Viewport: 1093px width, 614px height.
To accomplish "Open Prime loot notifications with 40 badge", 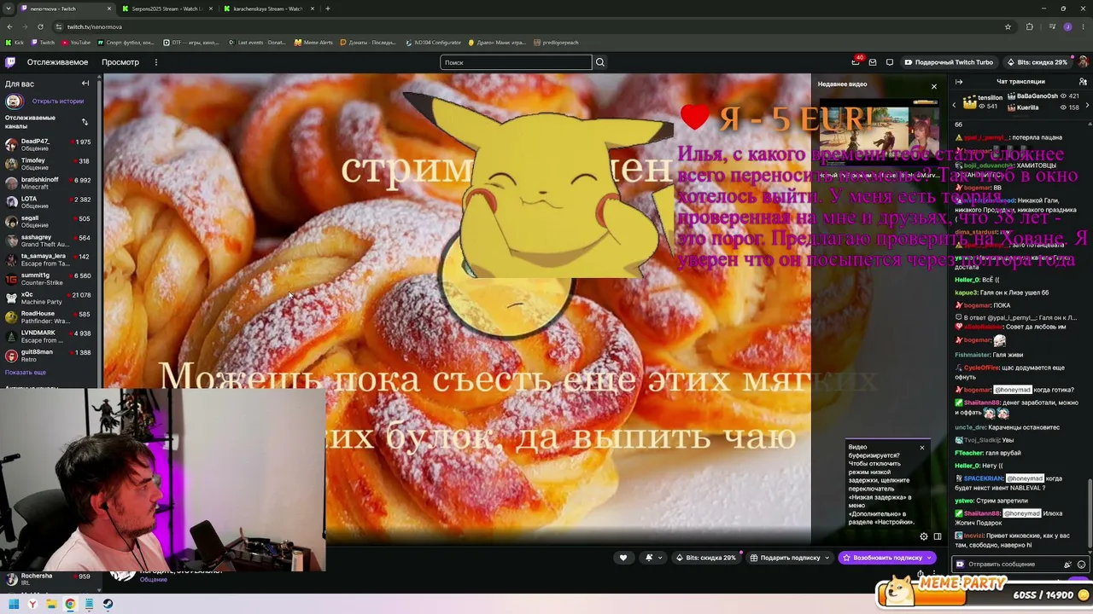I will [x=856, y=62].
